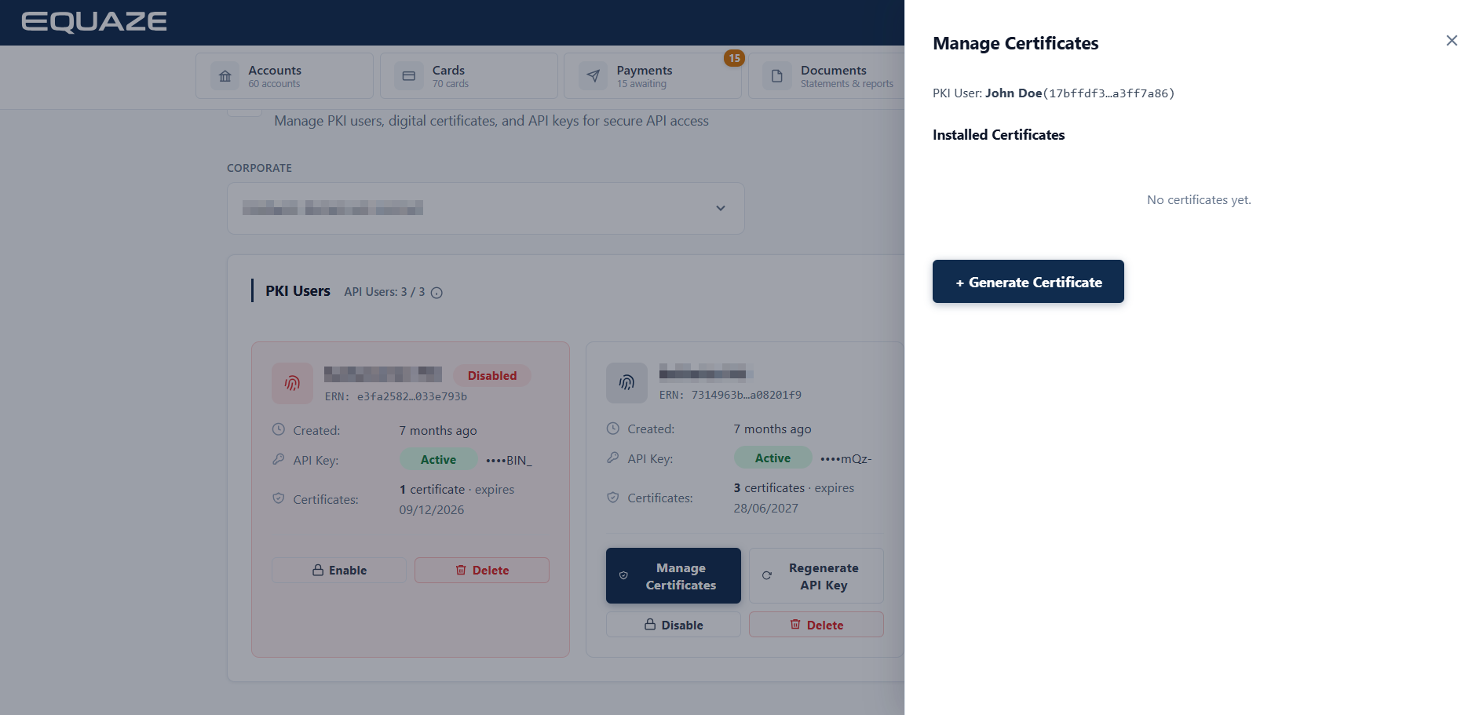The width and height of the screenshot is (1483, 715).
Task: Click the ERN e3fa2582…033e793b text
Action: pyautogui.click(x=396, y=396)
